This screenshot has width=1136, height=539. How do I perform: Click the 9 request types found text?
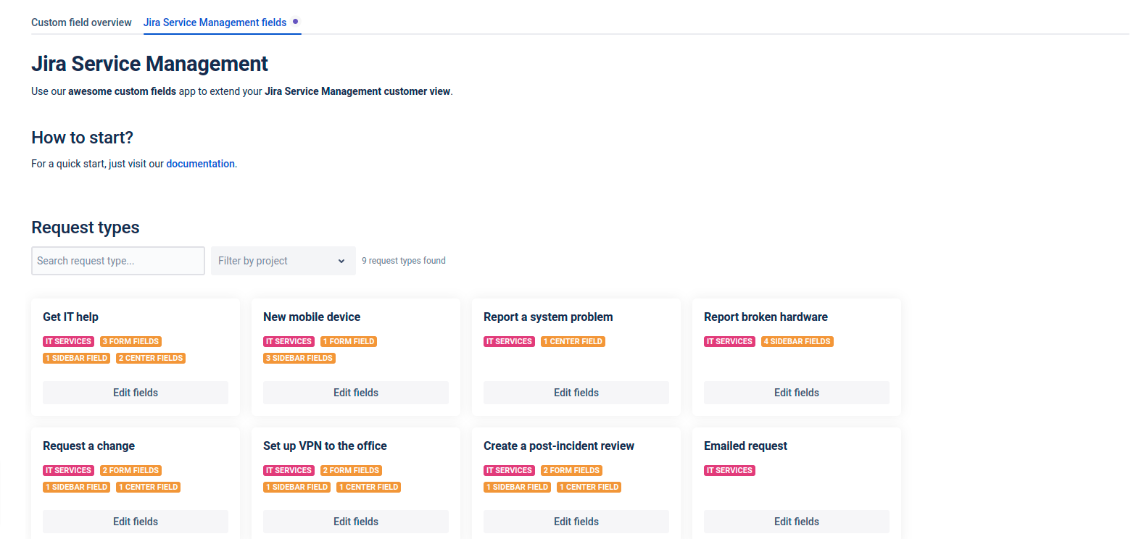click(x=404, y=261)
